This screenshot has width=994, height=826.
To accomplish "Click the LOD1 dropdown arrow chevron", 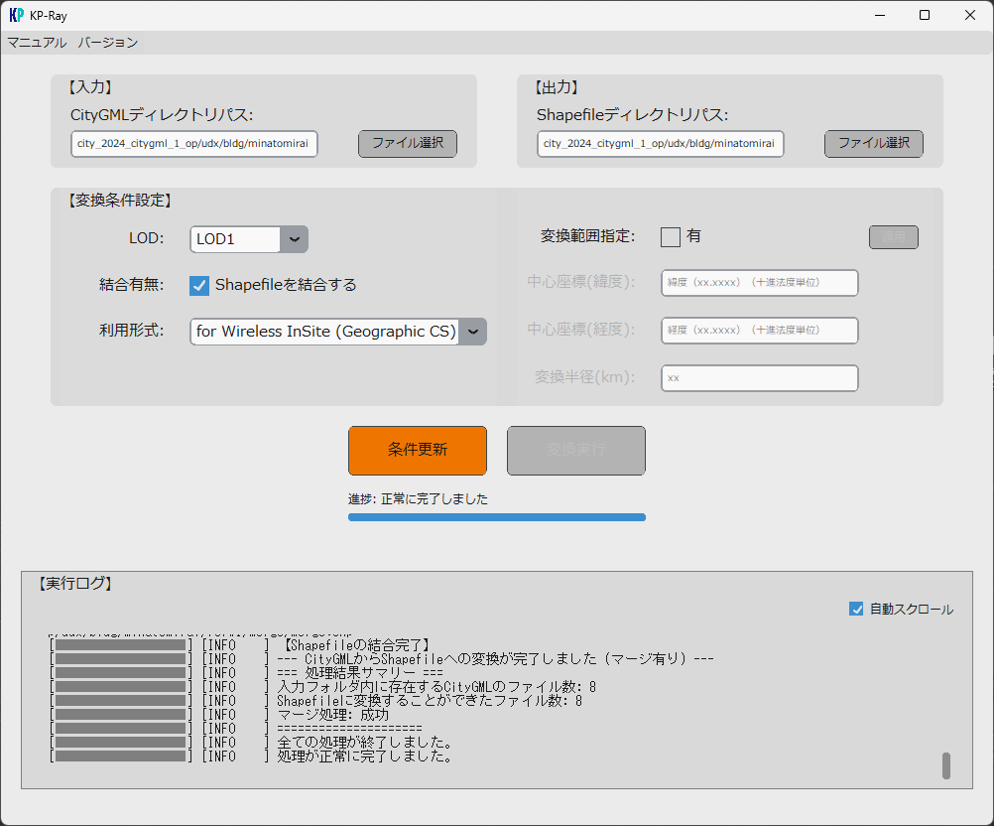I will [294, 239].
